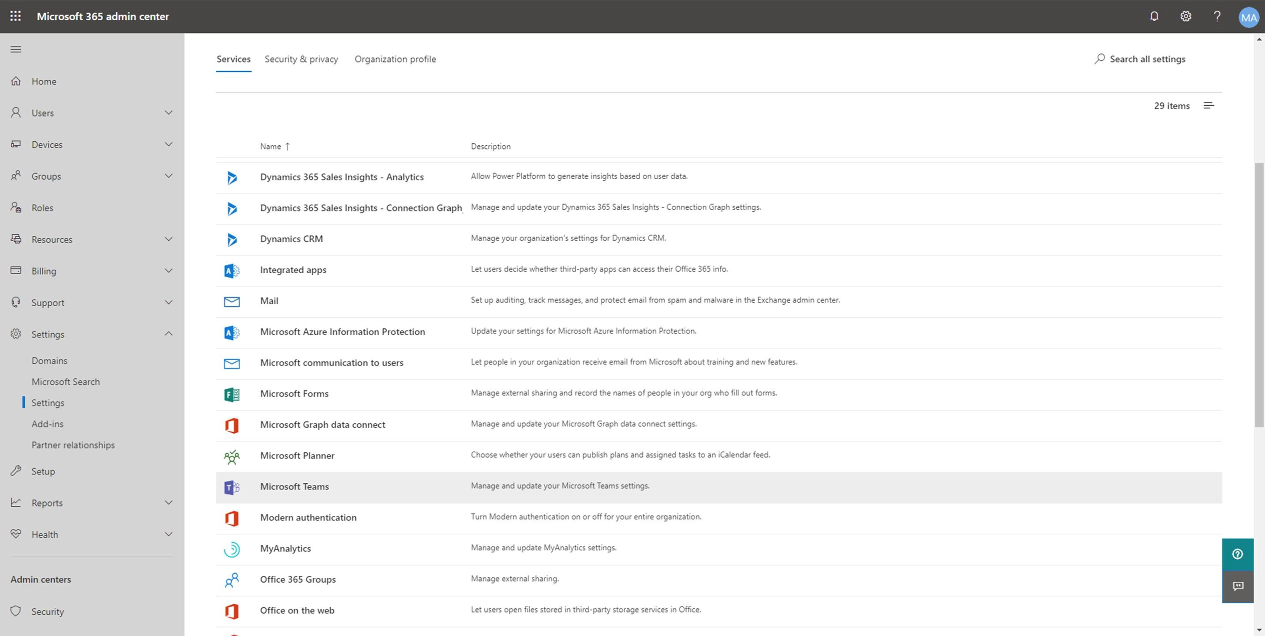This screenshot has width=1265, height=636.
Task: Click the Office 365 Groups people icon
Action: [231, 579]
